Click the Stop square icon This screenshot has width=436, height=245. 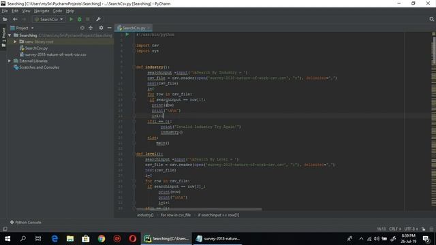[88, 19]
